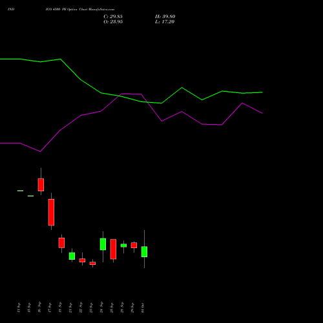Image resolution: width=323 pixels, height=323 pixels.
Task: Select the green candlestick above 21 Sep
Action: [x=72, y=256]
